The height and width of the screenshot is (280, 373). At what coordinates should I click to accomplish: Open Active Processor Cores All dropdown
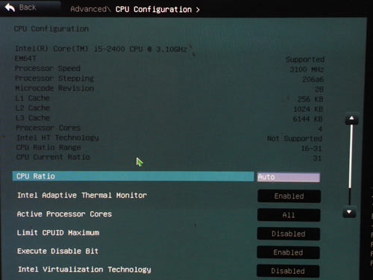[289, 215]
